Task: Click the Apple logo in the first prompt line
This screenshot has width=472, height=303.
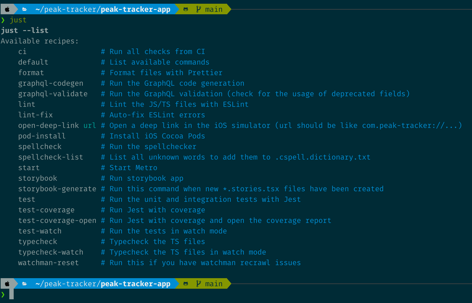Action: [7, 9]
